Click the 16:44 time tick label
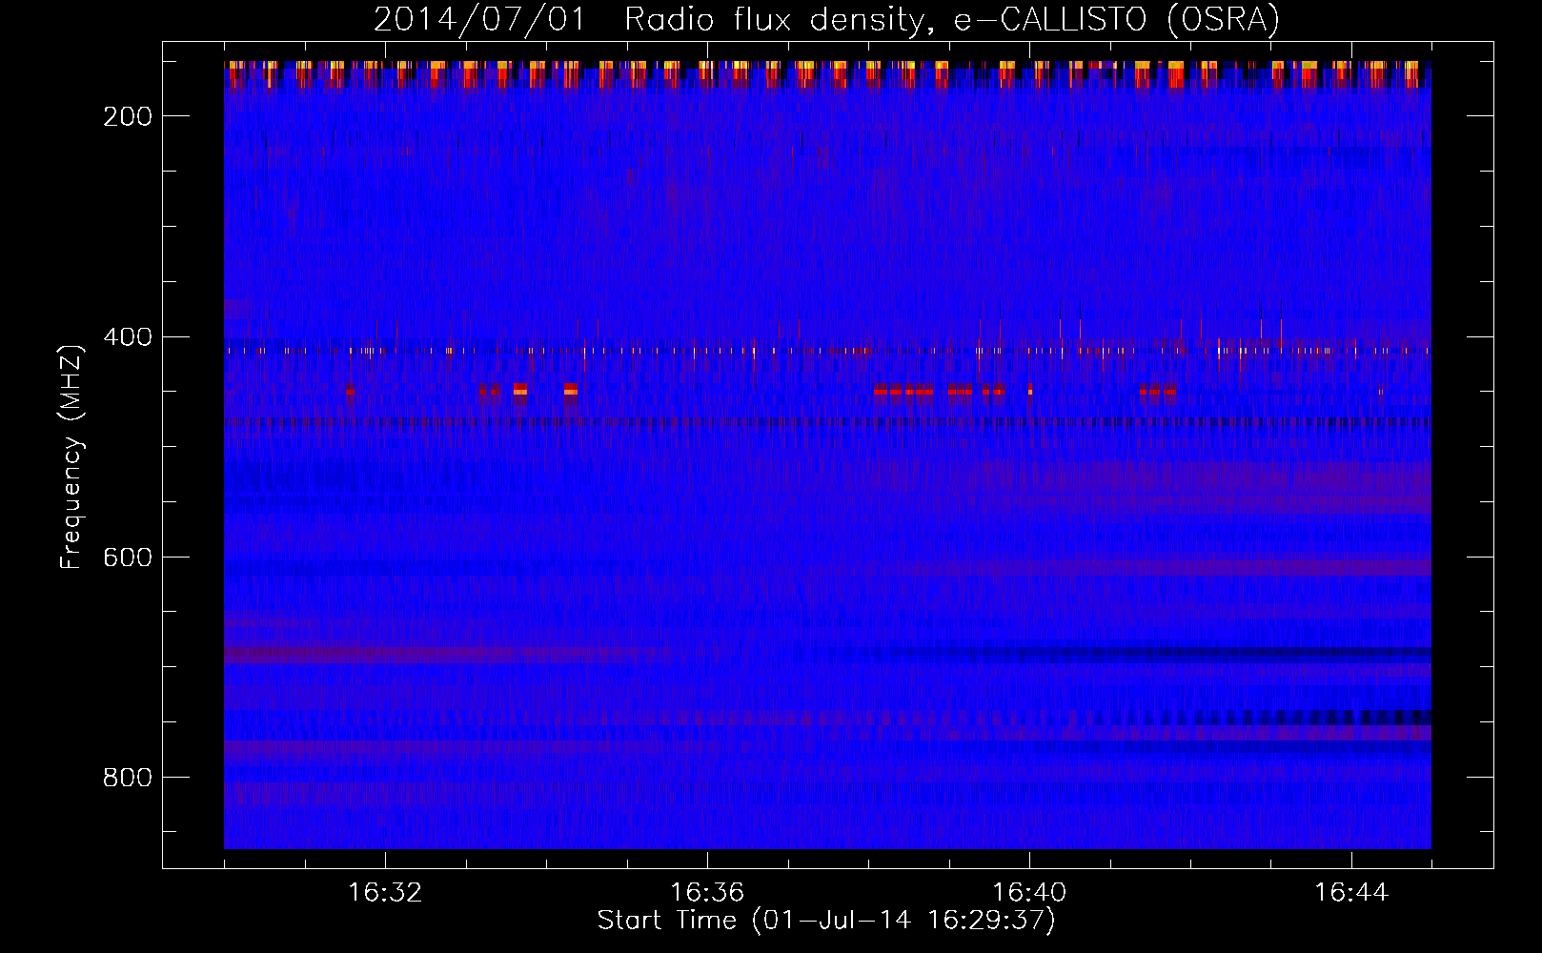 (x=1351, y=893)
